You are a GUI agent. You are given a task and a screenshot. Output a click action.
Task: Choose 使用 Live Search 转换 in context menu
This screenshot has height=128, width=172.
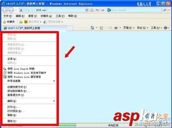29,69
